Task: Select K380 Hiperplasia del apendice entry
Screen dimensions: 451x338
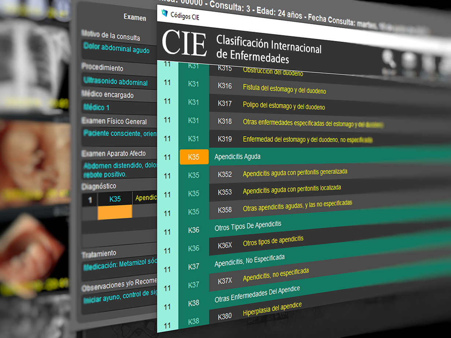Action: [x=272, y=309]
